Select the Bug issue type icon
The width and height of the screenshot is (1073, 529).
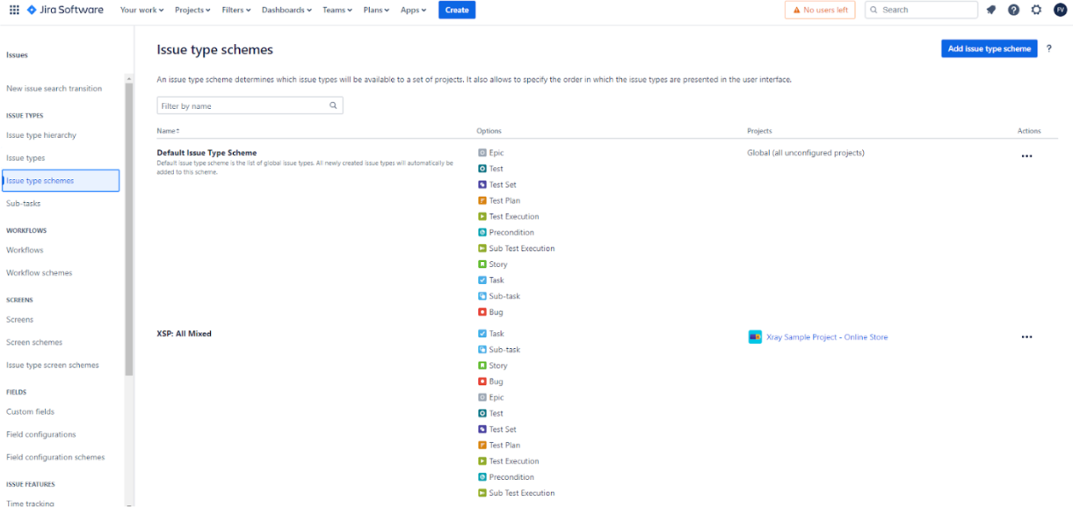[481, 312]
